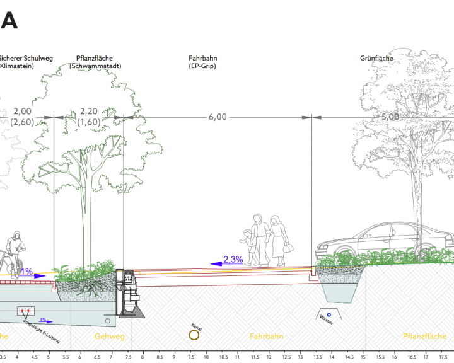Select the Grünfläche heading text
Screen dimensions: 454x363
[x=376, y=58]
